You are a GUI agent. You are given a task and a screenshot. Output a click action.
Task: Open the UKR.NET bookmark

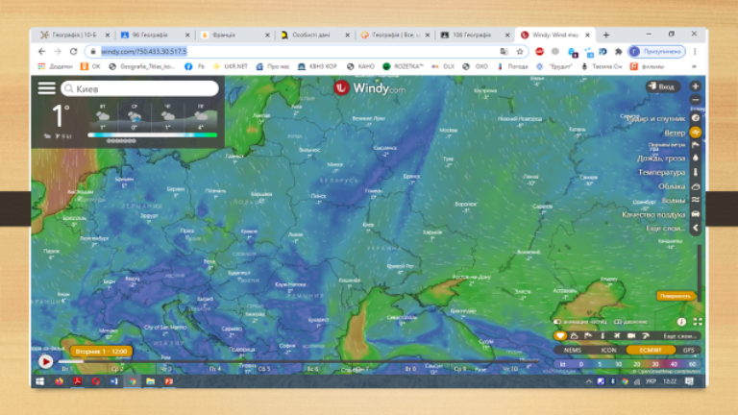[x=231, y=66]
